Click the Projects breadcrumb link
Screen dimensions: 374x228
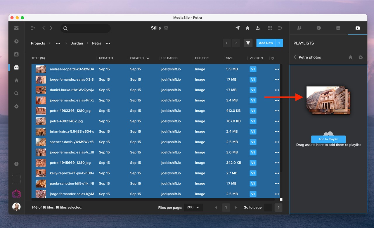[38, 43]
